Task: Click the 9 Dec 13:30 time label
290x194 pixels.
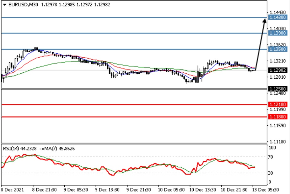Action: pyautogui.click(x=107, y=190)
